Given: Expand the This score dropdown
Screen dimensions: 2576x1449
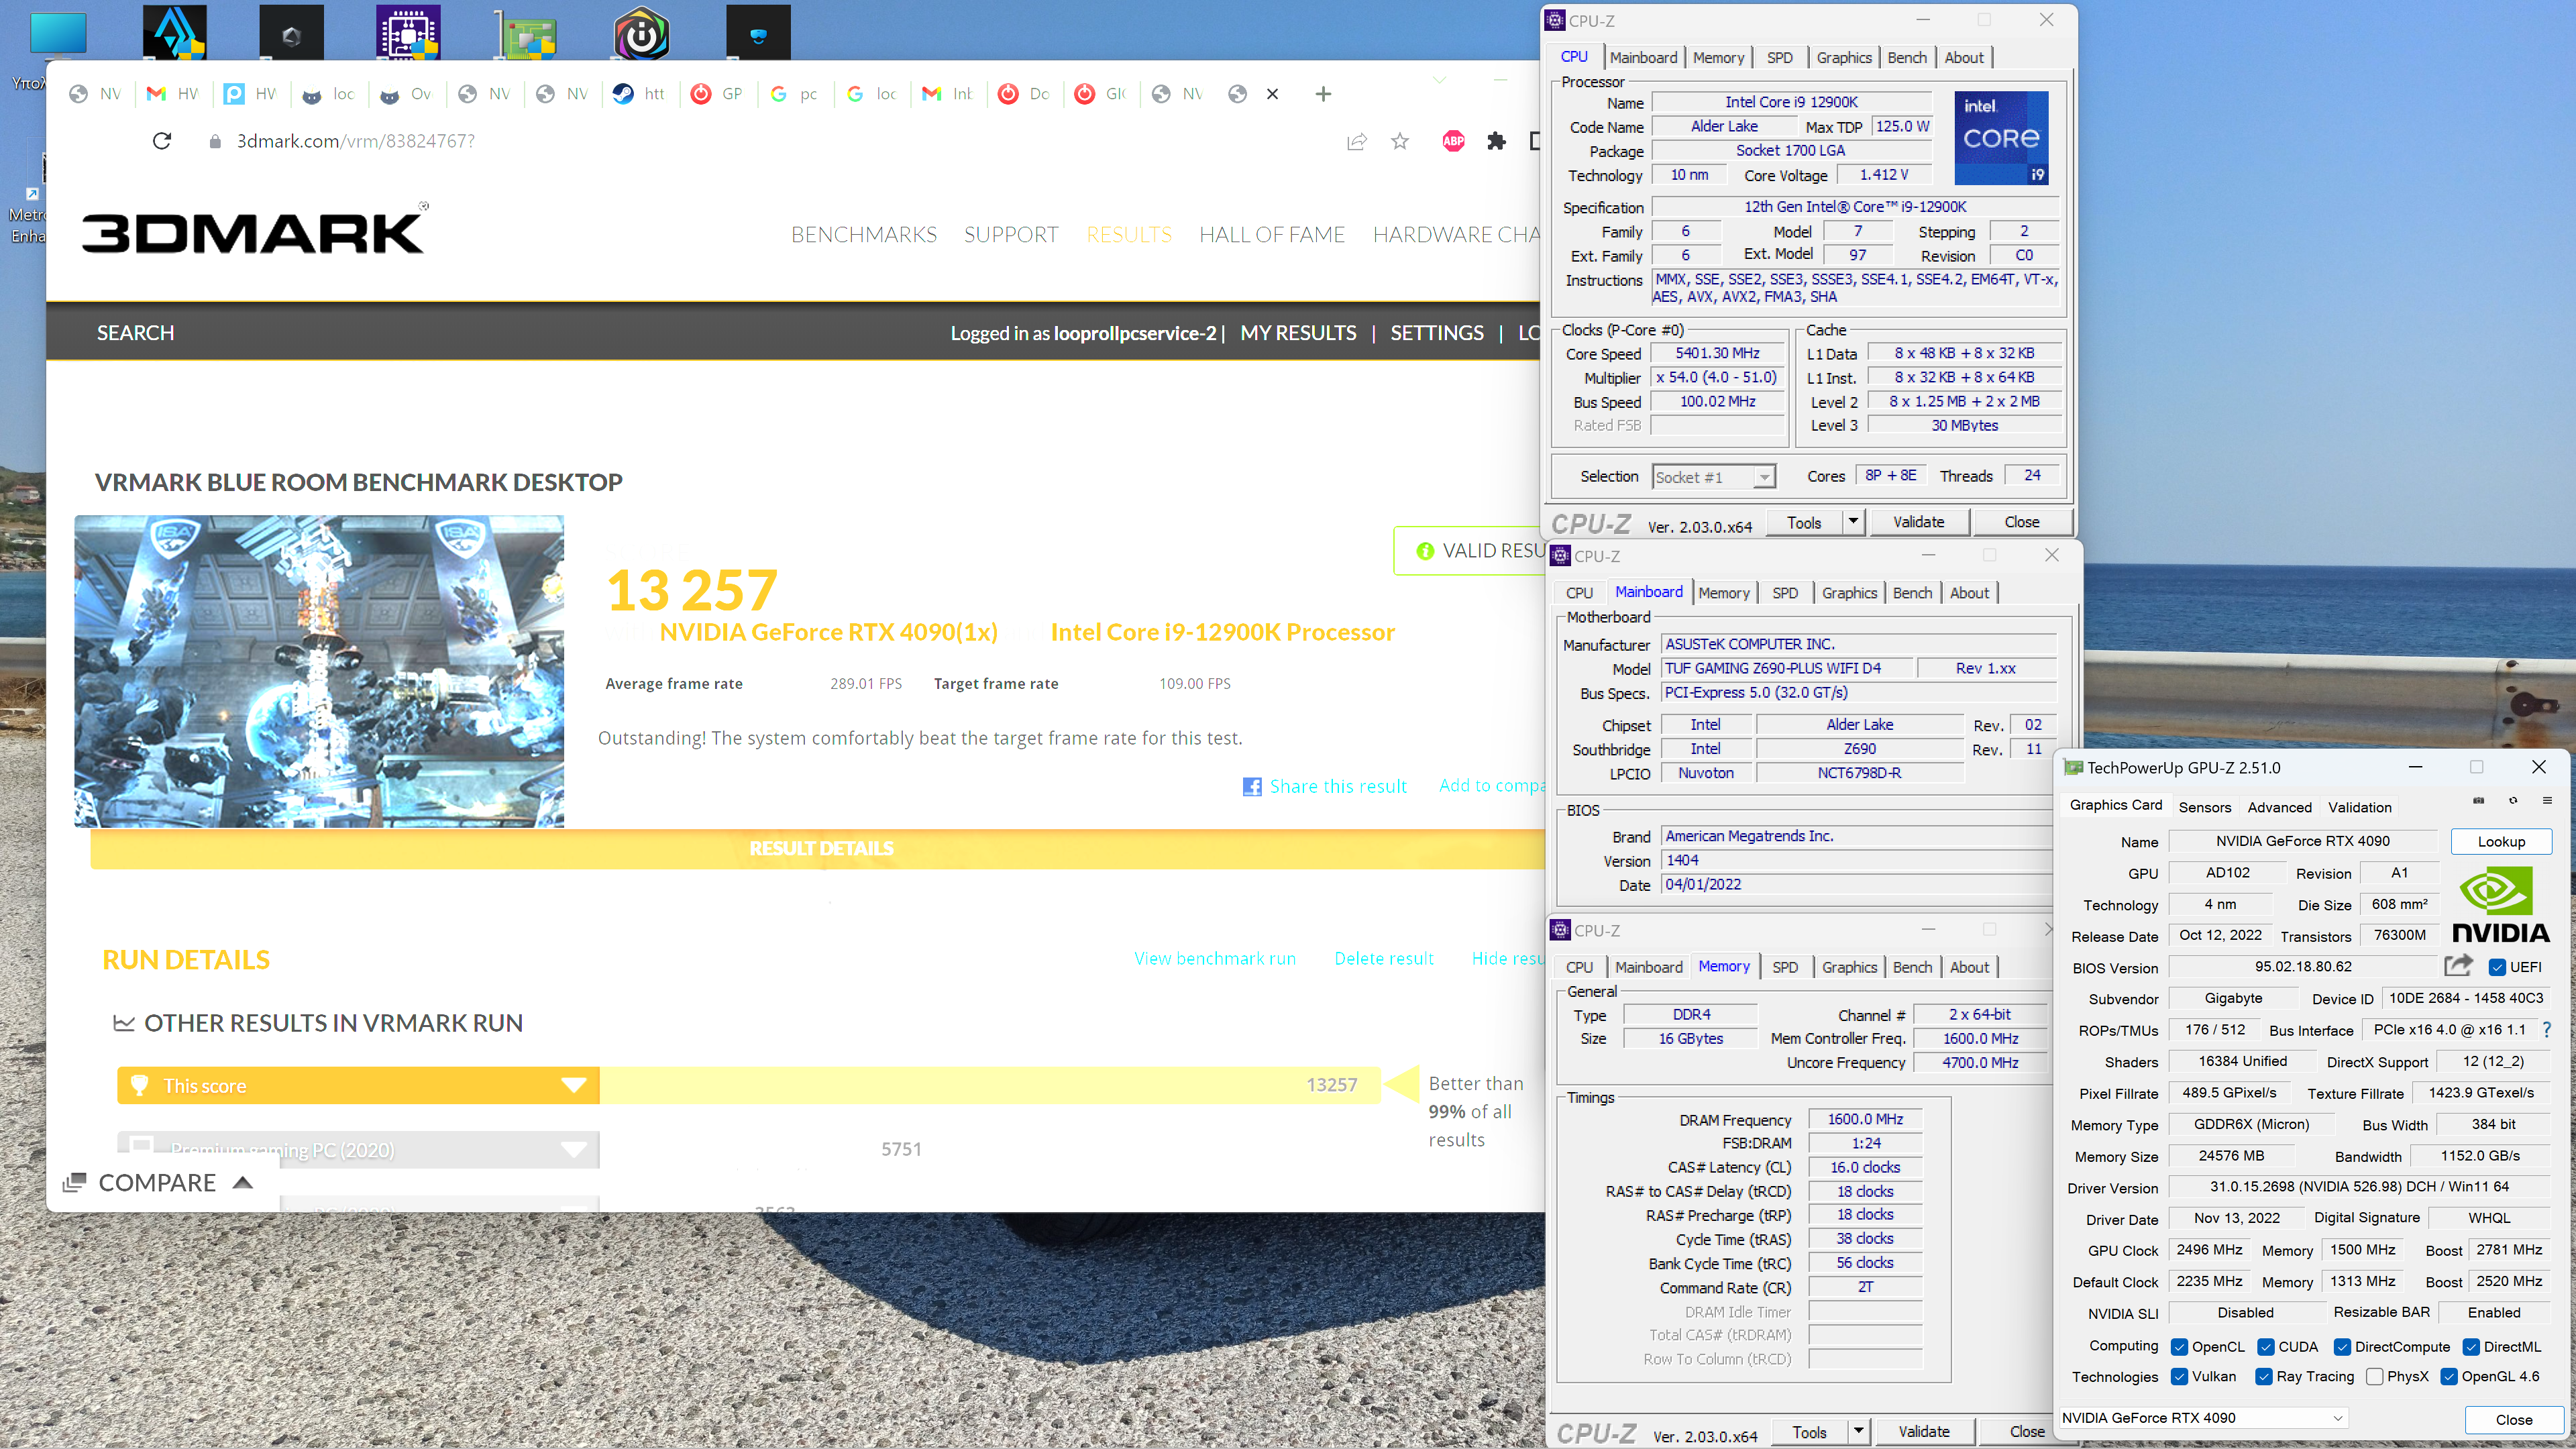Looking at the screenshot, I should click(x=574, y=1085).
